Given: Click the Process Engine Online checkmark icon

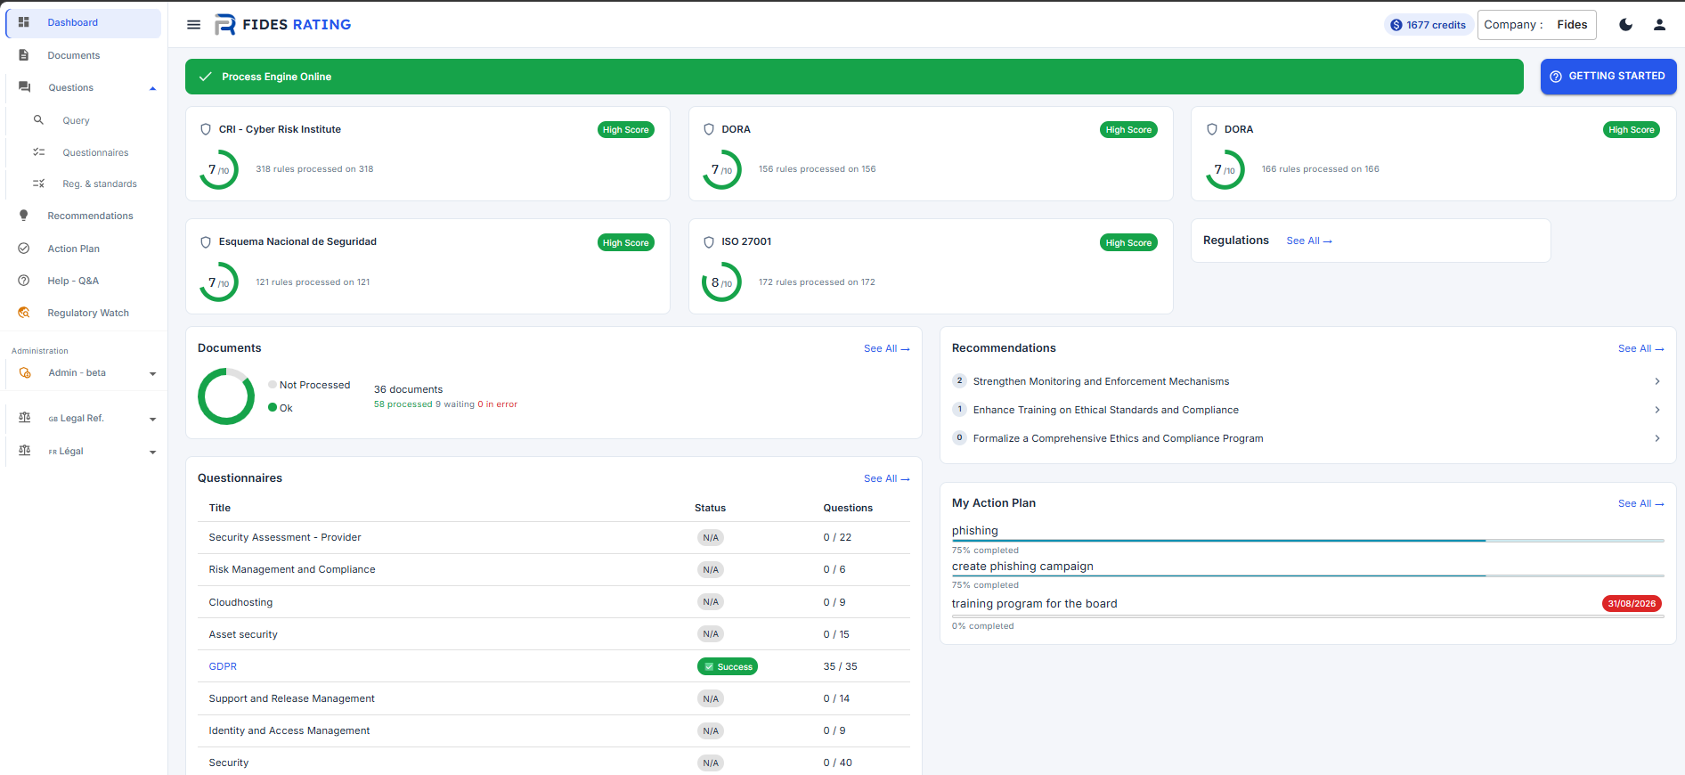Looking at the screenshot, I should point(205,77).
